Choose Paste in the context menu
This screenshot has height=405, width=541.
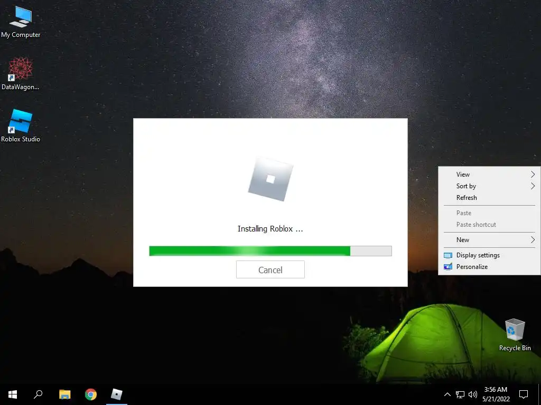pos(489,213)
